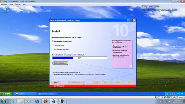Click the installer Cancel button
Viewport: 185px width, 104px height.
[x=129, y=82]
